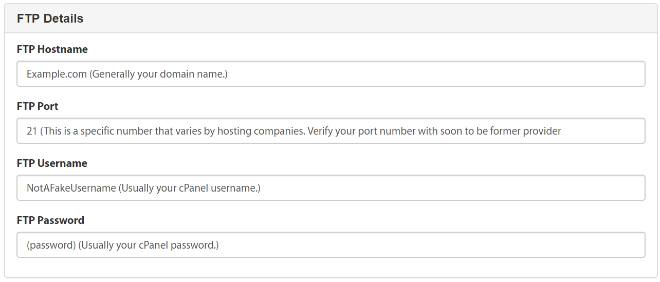Click the "FTP Port" field label
Image resolution: width=660 pixels, height=282 pixels.
pyautogui.click(x=38, y=106)
